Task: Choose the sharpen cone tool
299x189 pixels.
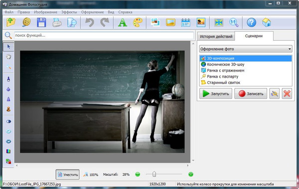Action: pyautogui.click(x=8, y=99)
